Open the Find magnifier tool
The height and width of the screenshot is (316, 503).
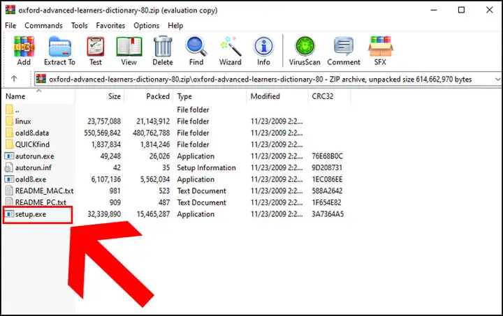(196, 51)
